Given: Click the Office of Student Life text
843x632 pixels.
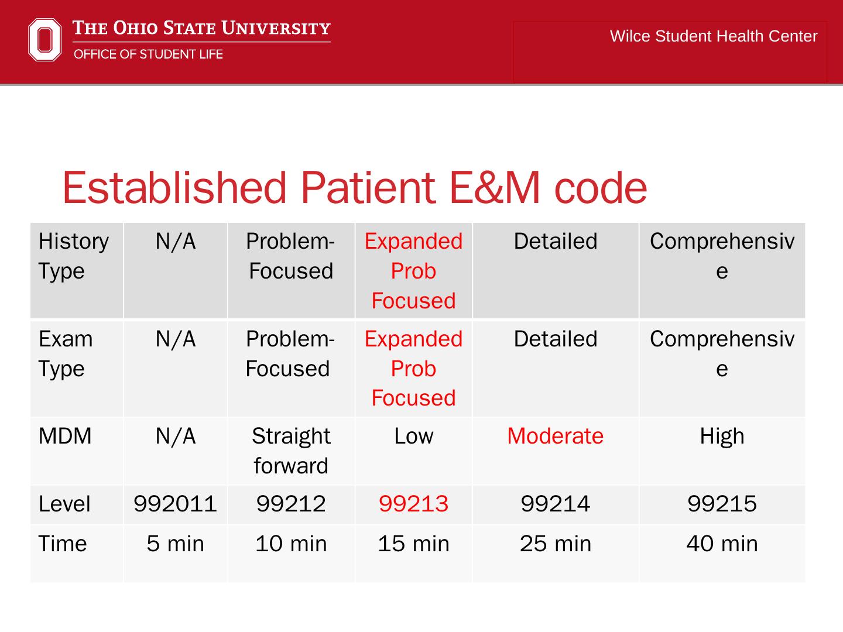Looking at the screenshot, I should (148, 54).
